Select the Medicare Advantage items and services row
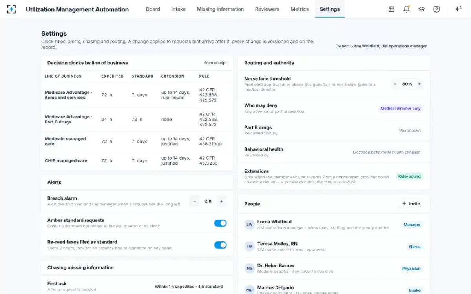Viewport: 471px width, 294px height. click(x=137, y=95)
